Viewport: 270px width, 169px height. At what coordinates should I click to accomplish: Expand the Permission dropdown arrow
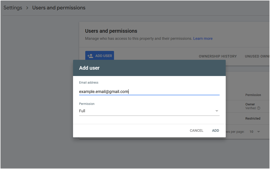(x=217, y=111)
